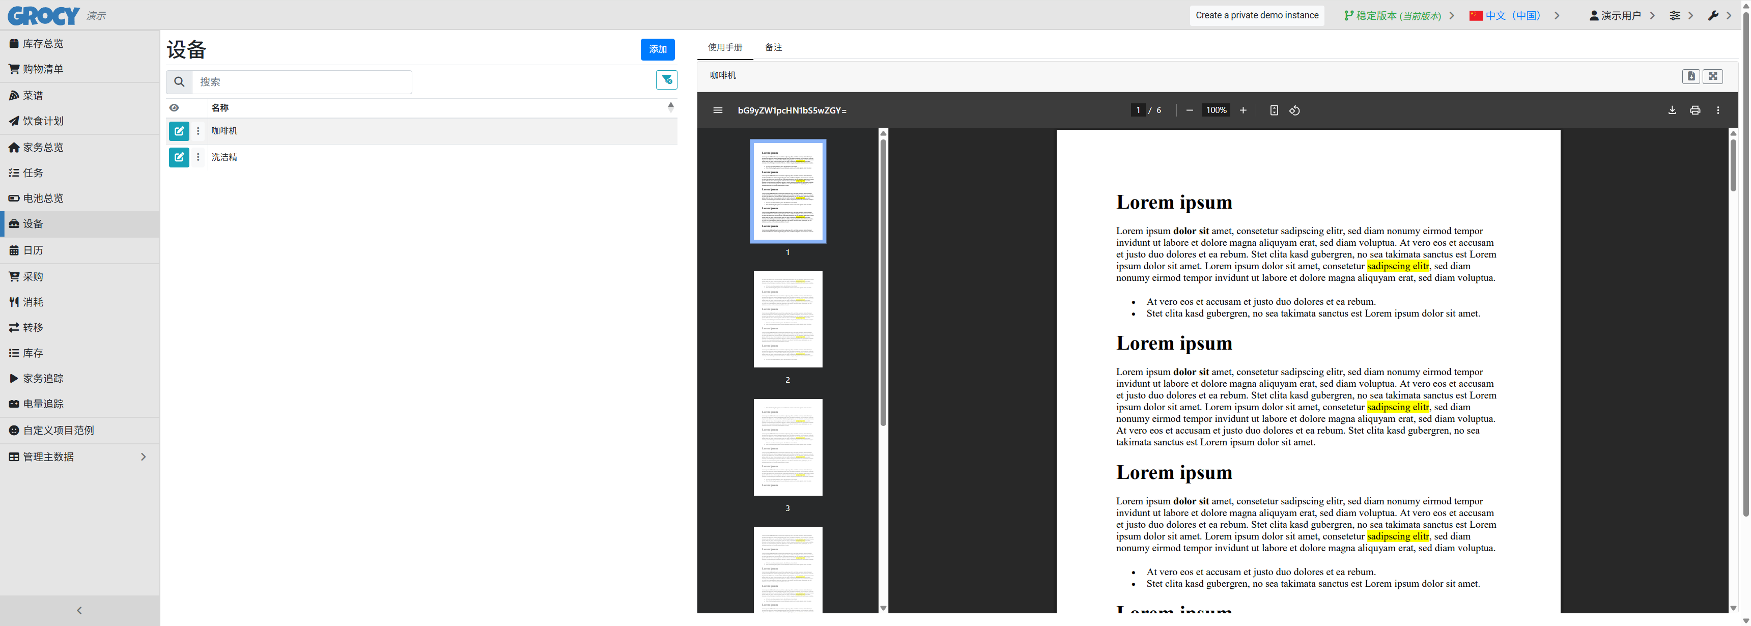Click the edit icon for 咖啡机

pyautogui.click(x=179, y=131)
